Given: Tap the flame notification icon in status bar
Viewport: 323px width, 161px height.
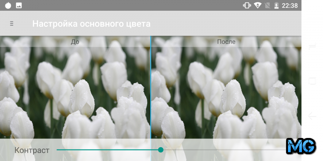Looking at the screenshot, I should point(8,5).
